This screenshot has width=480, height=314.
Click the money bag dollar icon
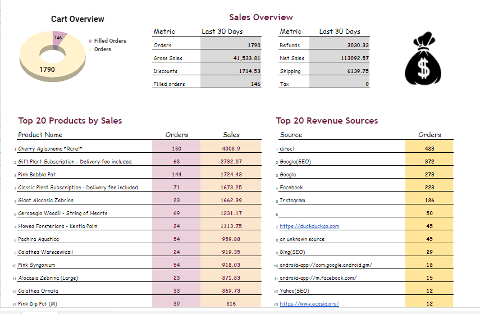coord(423,58)
